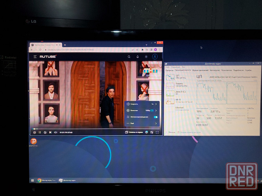The height and width of the screenshot is (196, 262).
Task: Open the Psiphon desktop shortcut
Action: click(33, 142)
